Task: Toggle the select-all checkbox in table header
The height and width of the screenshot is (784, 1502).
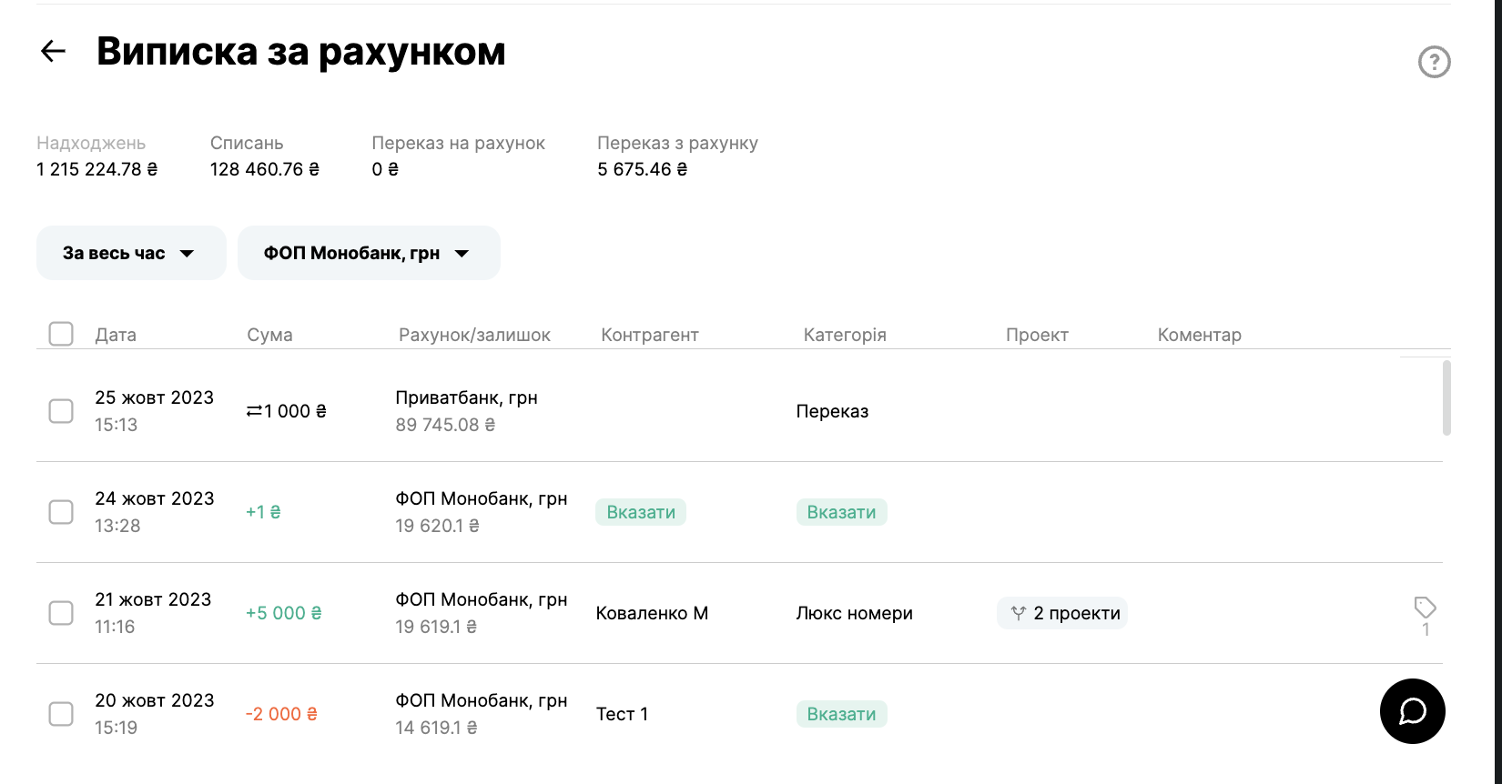Action: [x=61, y=334]
